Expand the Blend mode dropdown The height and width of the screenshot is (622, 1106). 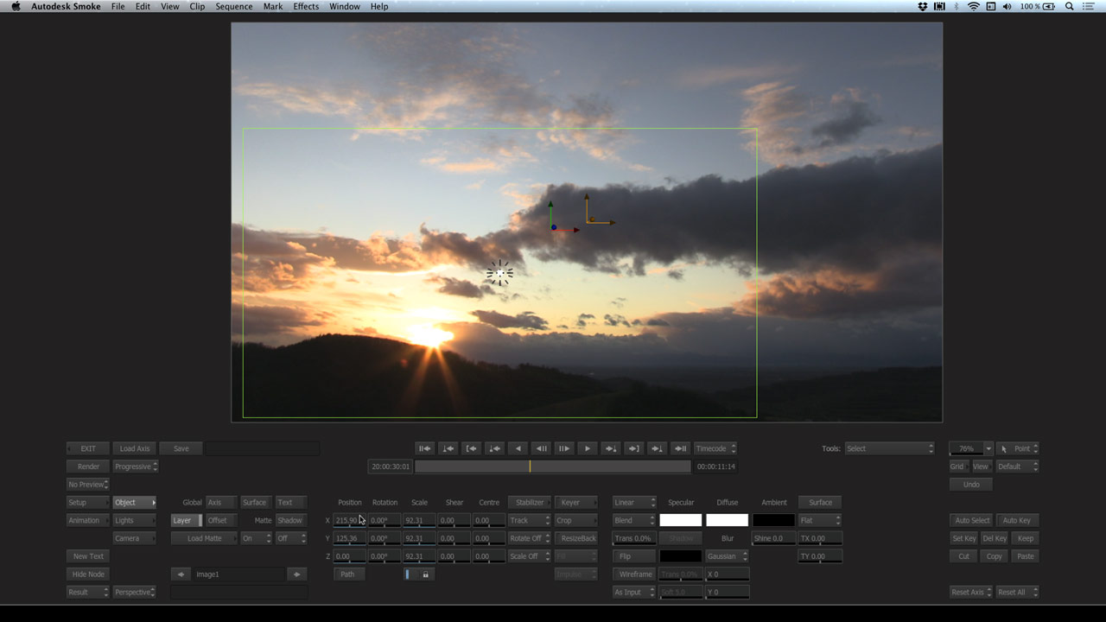click(x=634, y=520)
